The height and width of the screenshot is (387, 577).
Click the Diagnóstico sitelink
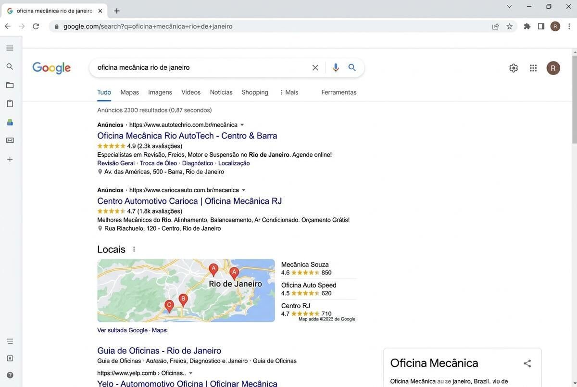click(x=198, y=163)
